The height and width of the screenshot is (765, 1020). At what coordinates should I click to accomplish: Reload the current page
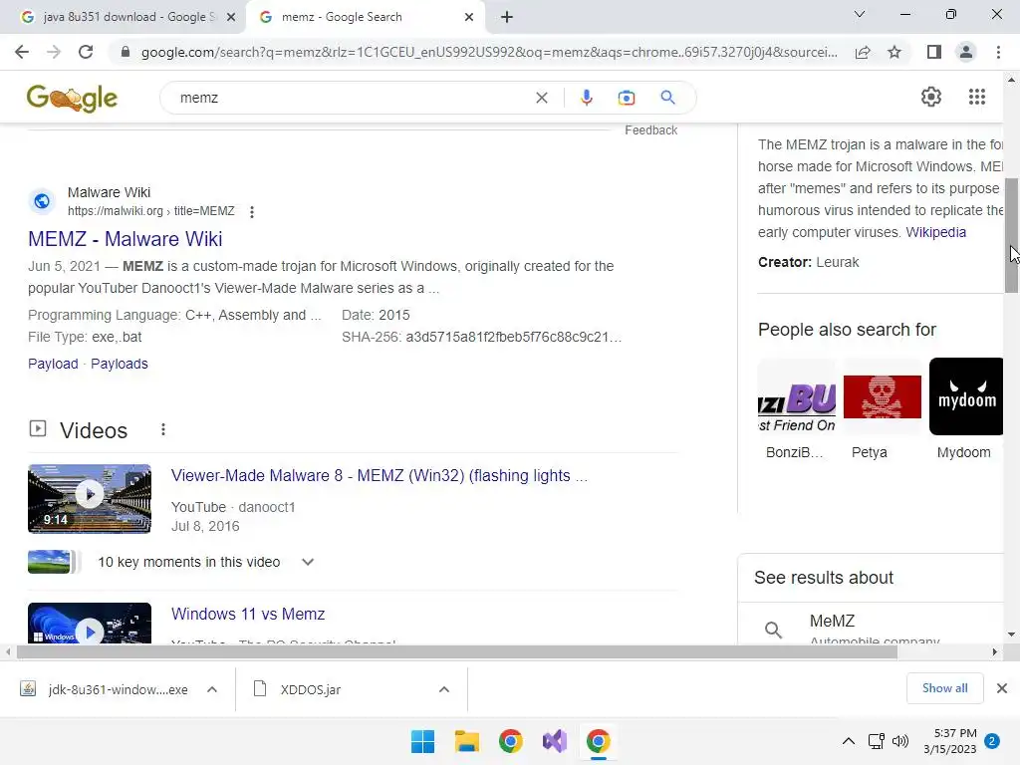[86, 52]
